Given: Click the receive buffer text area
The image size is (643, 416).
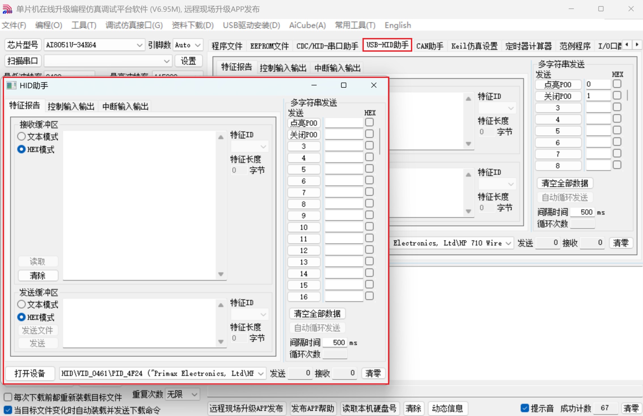Looking at the screenshot, I should click(x=140, y=205).
